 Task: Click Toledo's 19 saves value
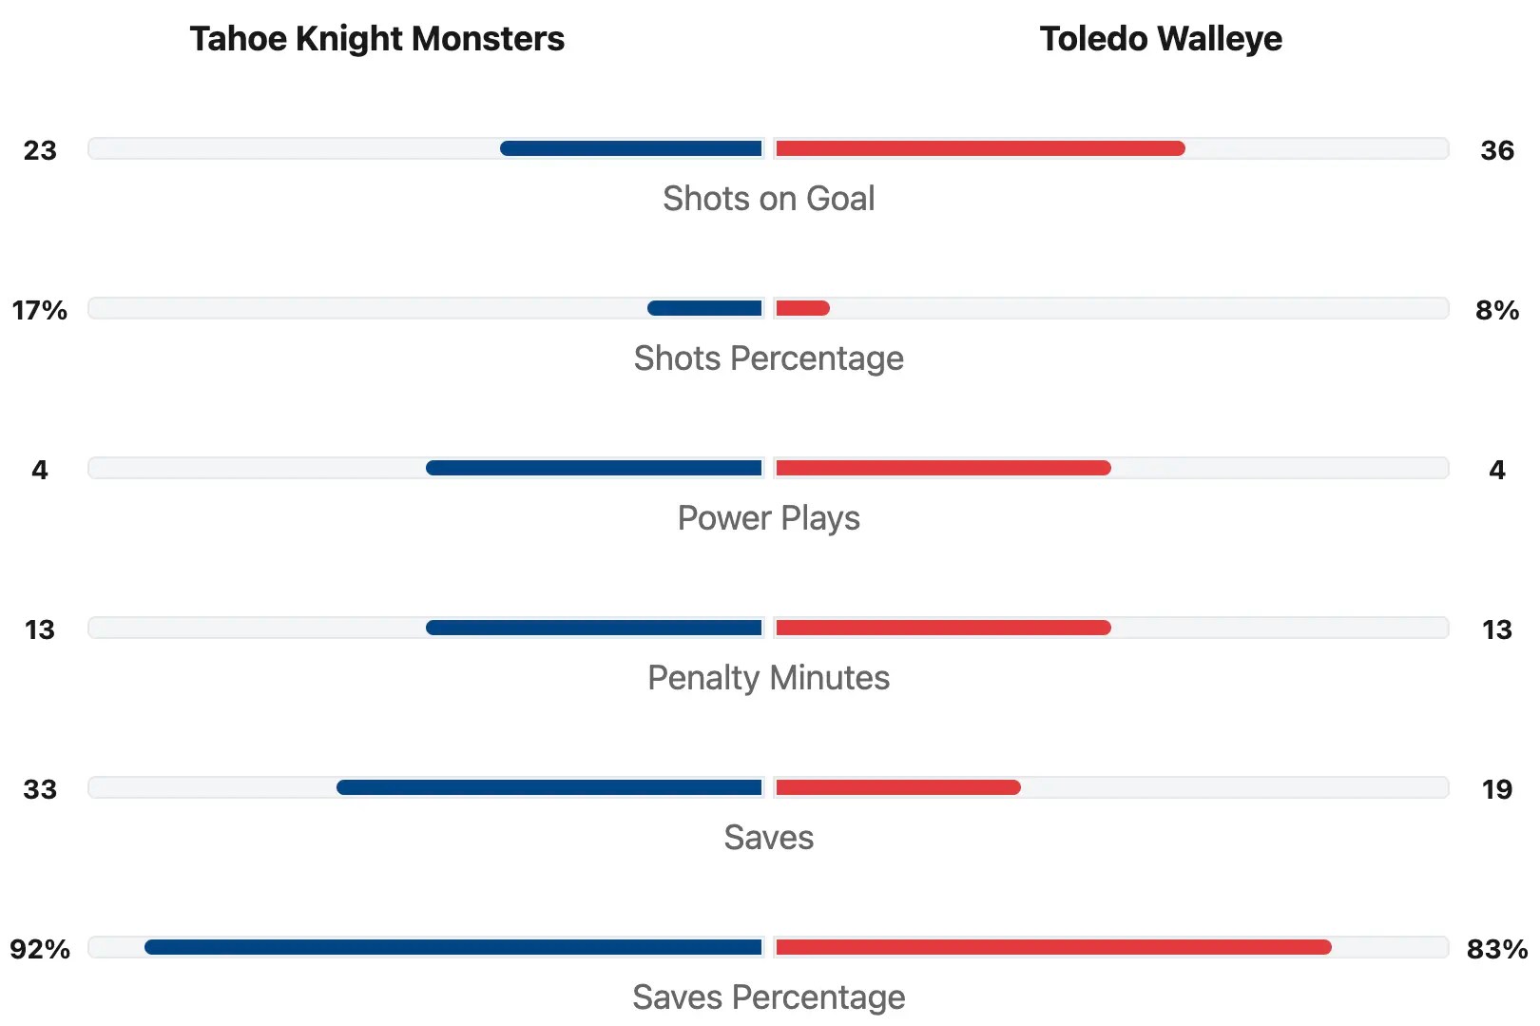coord(1496,789)
